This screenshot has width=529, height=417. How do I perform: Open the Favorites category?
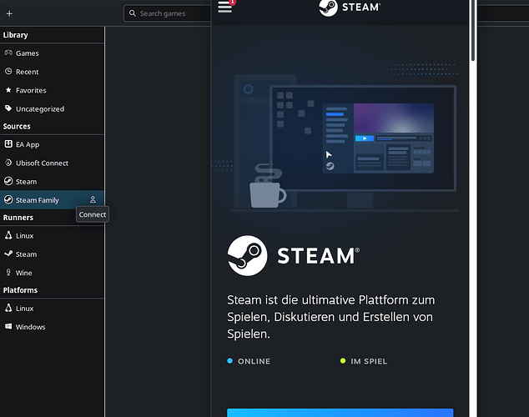52,90
